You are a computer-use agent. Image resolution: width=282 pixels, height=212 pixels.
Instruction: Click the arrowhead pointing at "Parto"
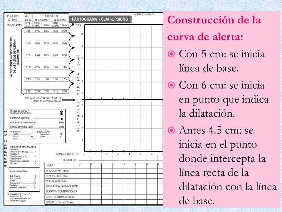click(x=73, y=25)
